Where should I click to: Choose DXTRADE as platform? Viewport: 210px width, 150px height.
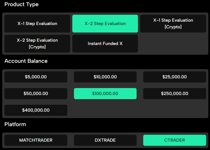105,140
